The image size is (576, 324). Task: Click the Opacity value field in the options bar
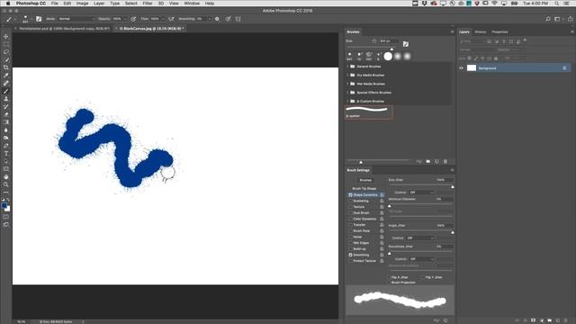[x=118, y=19]
